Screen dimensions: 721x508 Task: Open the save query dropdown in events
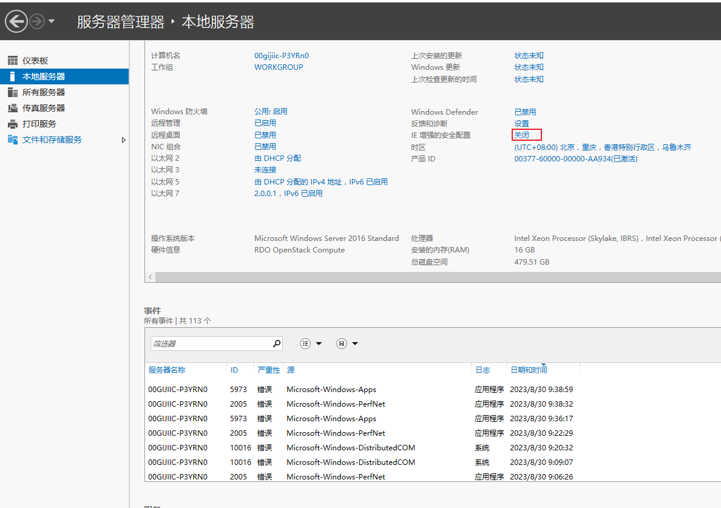(x=347, y=344)
